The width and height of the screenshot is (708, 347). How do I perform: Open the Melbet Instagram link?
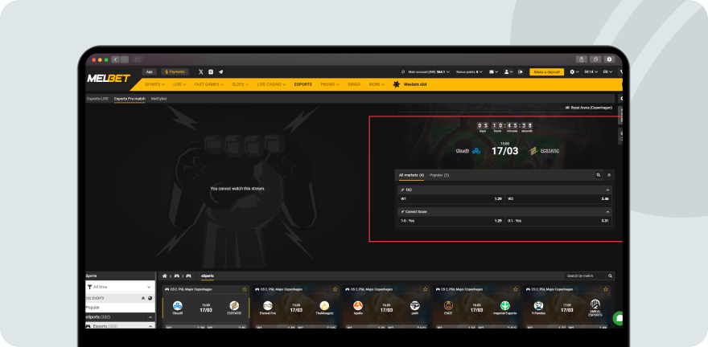pos(211,71)
